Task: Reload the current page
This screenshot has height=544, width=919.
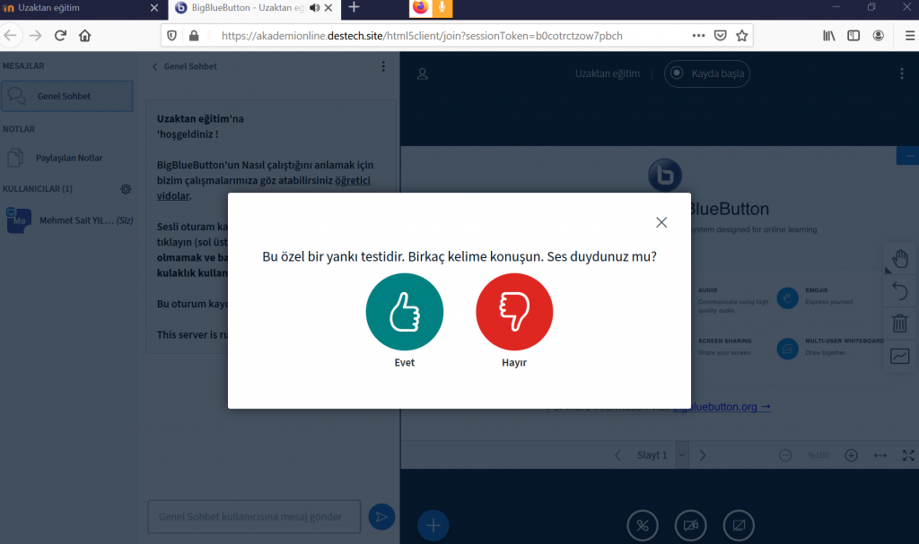Action: [x=60, y=36]
